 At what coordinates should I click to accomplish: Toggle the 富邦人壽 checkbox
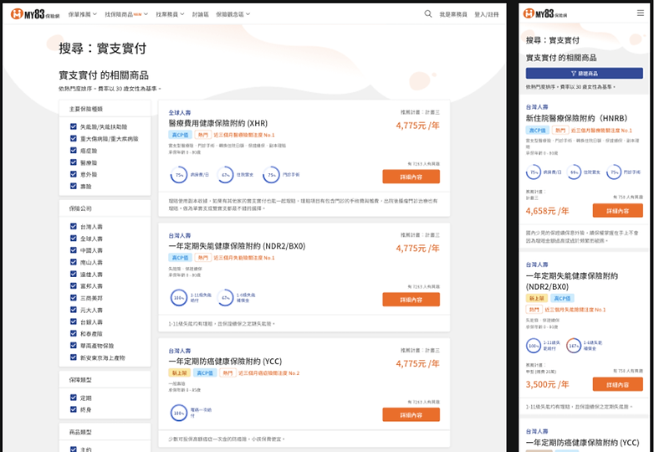74,286
